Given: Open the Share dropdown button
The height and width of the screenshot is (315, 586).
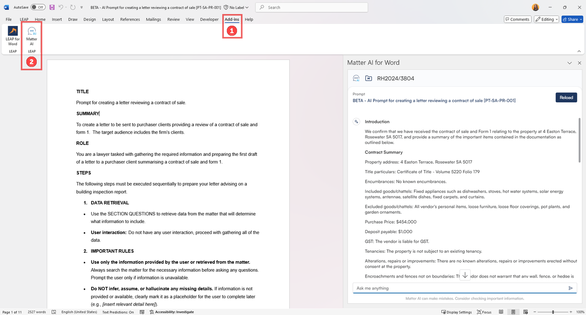Looking at the screenshot, I should (x=573, y=19).
